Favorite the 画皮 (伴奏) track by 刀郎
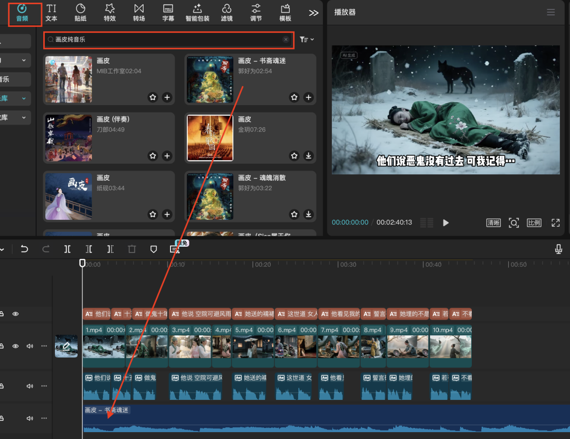 pos(153,156)
